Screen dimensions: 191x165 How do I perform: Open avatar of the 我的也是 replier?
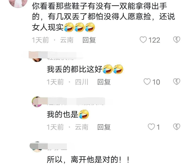pos(37,102)
